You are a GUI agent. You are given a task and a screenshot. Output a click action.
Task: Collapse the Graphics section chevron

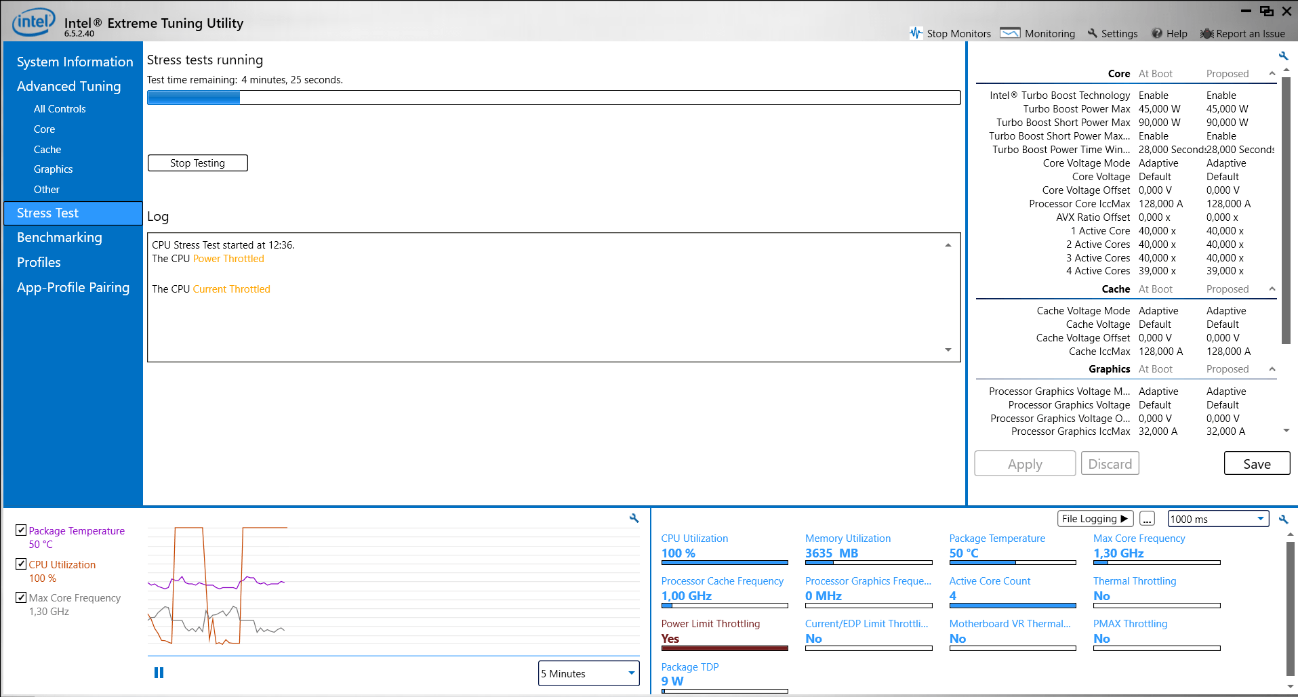(1272, 369)
